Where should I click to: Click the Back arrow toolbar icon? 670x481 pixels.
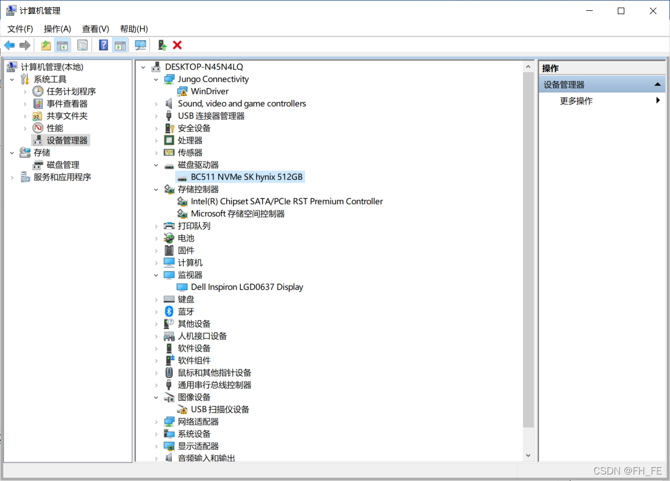point(10,45)
